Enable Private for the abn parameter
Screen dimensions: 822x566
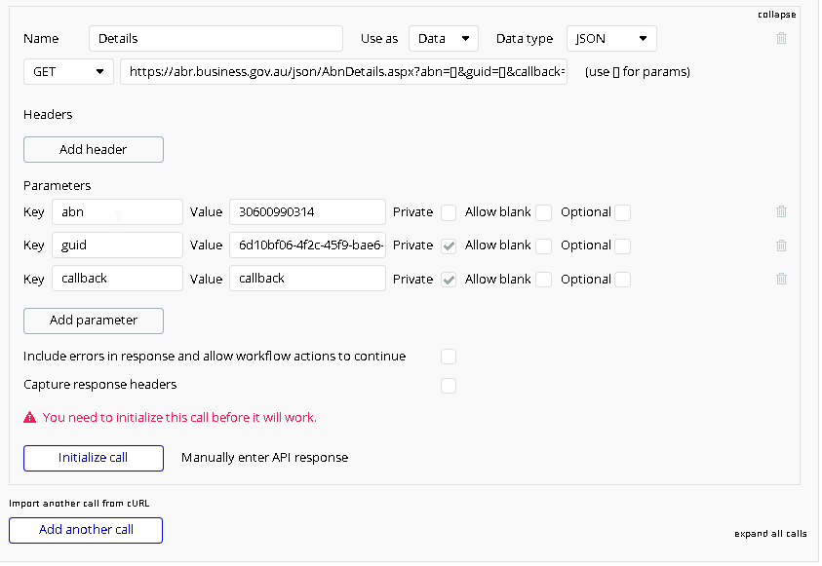(x=449, y=212)
